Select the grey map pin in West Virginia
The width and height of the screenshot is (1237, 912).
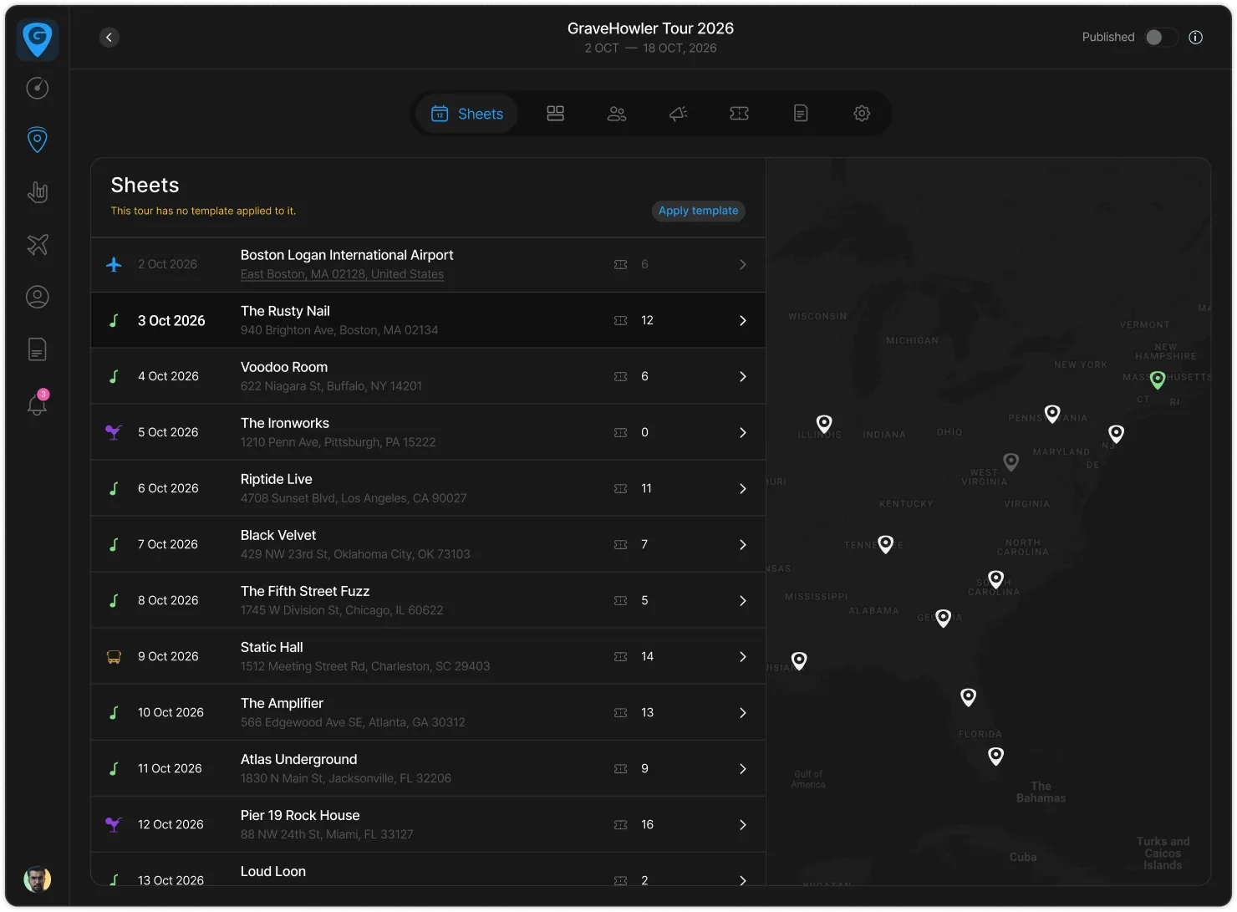click(1011, 461)
